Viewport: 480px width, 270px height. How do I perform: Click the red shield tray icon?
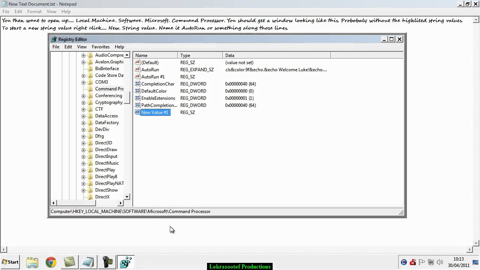[x=413, y=262]
